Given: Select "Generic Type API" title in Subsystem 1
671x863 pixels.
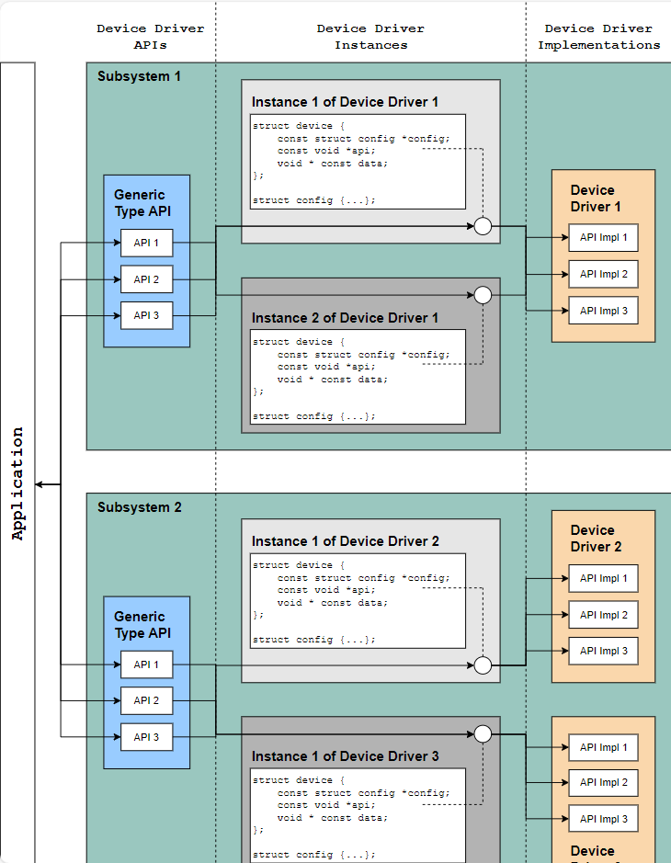Looking at the screenshot, I should 142,203.
